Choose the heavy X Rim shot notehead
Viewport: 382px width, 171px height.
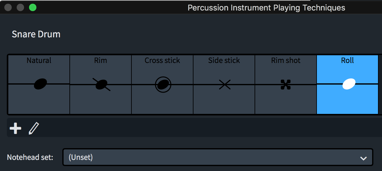(x=286, y=85)
